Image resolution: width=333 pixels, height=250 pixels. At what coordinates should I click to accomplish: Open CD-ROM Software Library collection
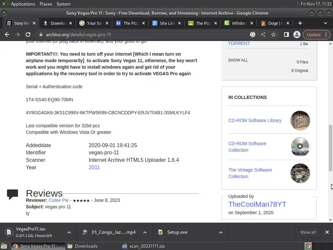(255, 120)
